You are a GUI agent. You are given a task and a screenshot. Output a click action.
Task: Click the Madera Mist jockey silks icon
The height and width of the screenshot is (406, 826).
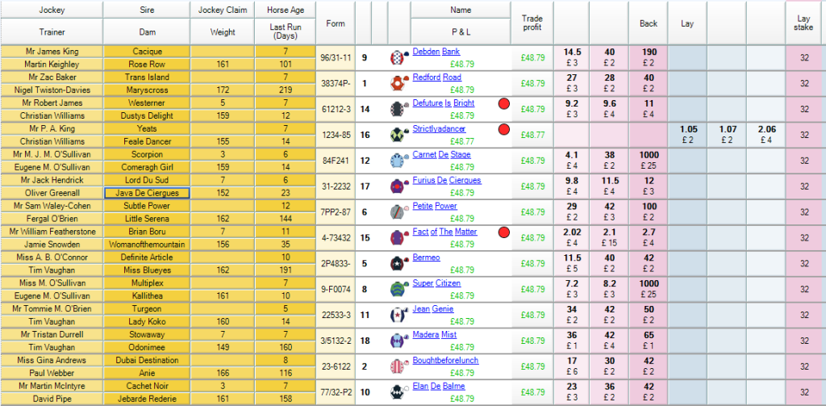click(x=399, y=341)
